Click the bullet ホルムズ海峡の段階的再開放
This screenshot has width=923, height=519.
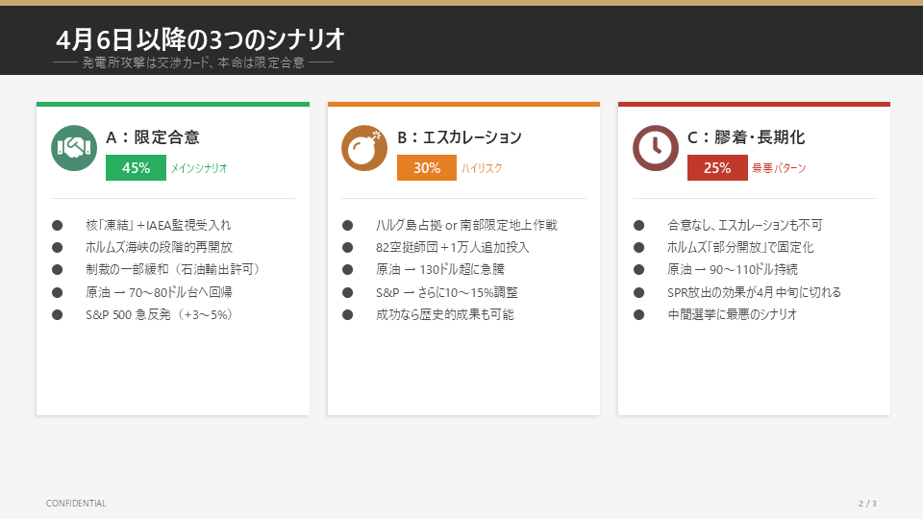point(159,247)
